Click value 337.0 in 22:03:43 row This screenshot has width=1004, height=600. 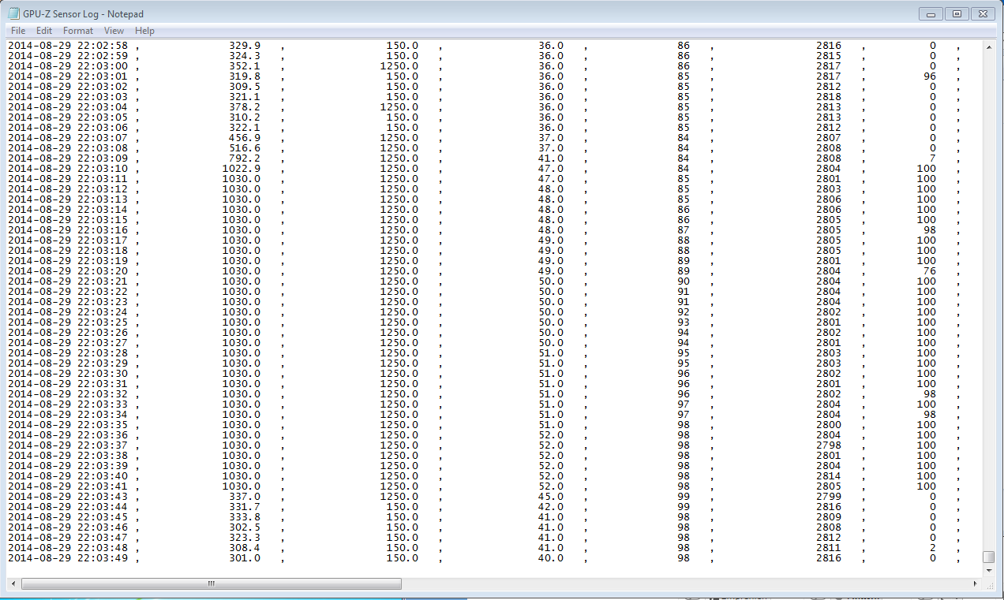[245, 497]
